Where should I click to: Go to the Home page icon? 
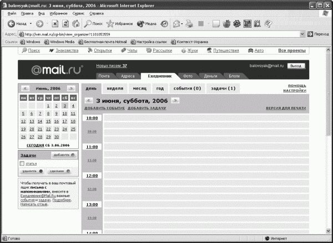76,24
